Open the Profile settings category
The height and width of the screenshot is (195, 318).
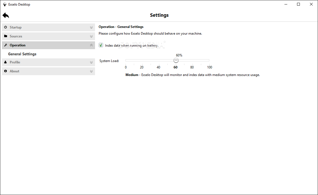point(48,62)
